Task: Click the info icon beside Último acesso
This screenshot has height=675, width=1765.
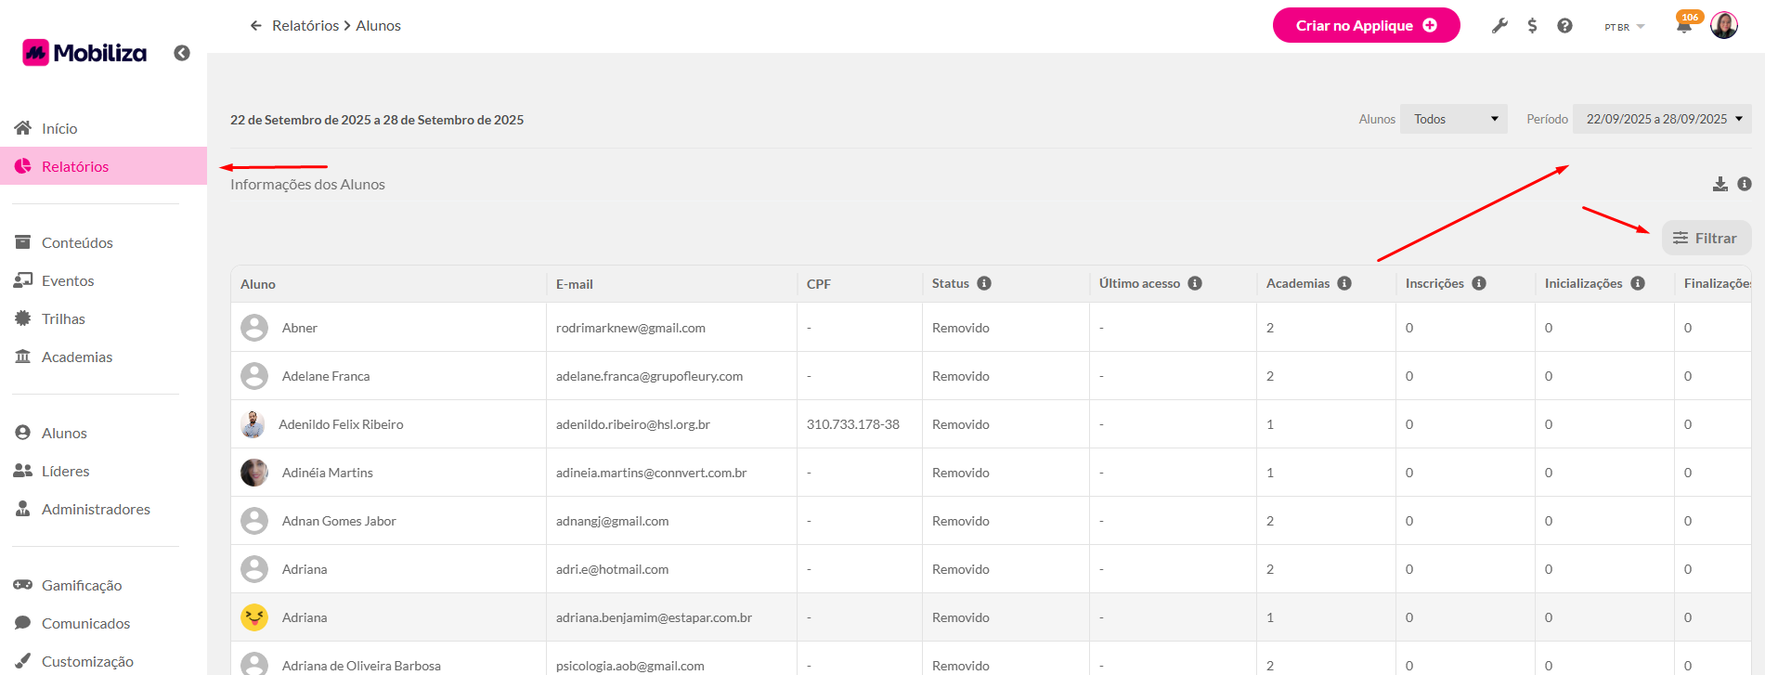Action: 1195,283
